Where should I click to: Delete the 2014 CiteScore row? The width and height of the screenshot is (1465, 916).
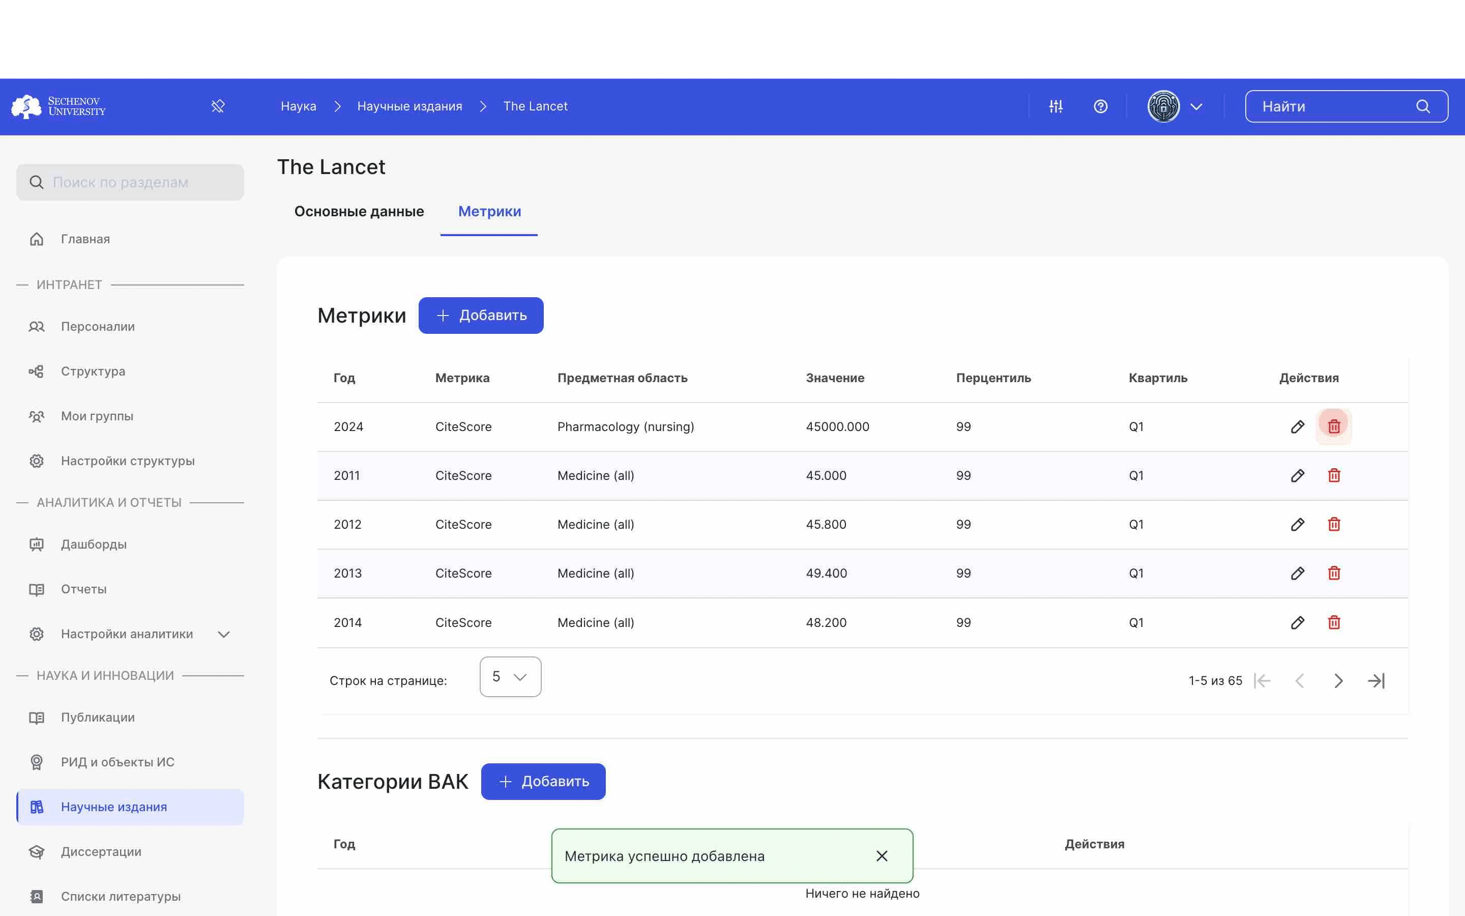coord(1334,623)
